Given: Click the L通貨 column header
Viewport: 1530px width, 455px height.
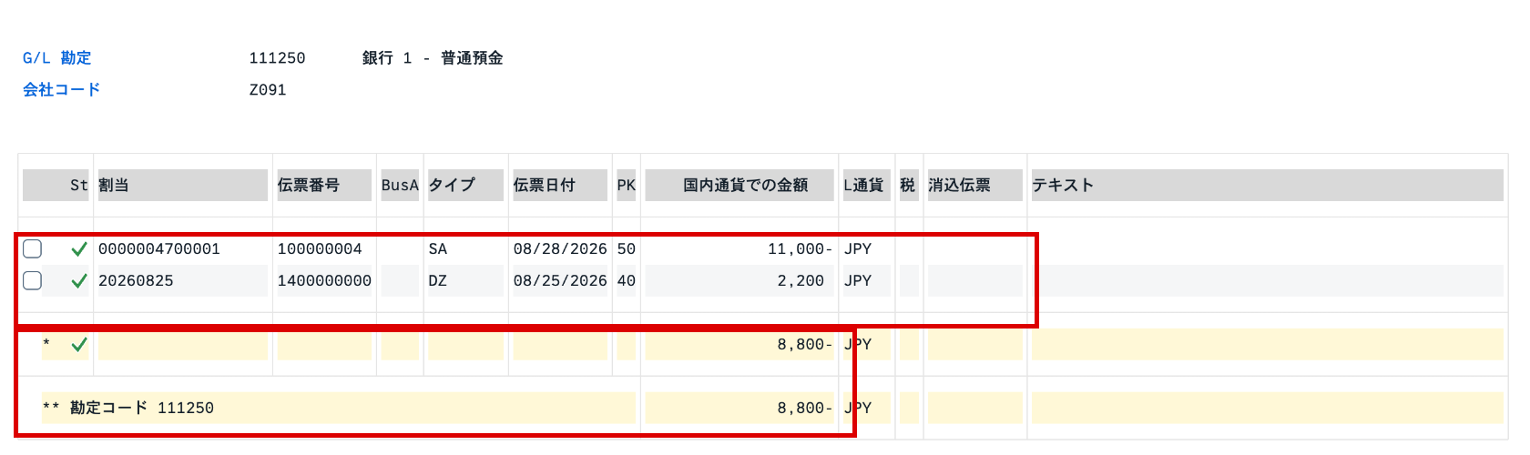Looking at the screenshot, I should pos(866,185).
